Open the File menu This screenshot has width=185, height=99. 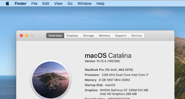[34, 3]
